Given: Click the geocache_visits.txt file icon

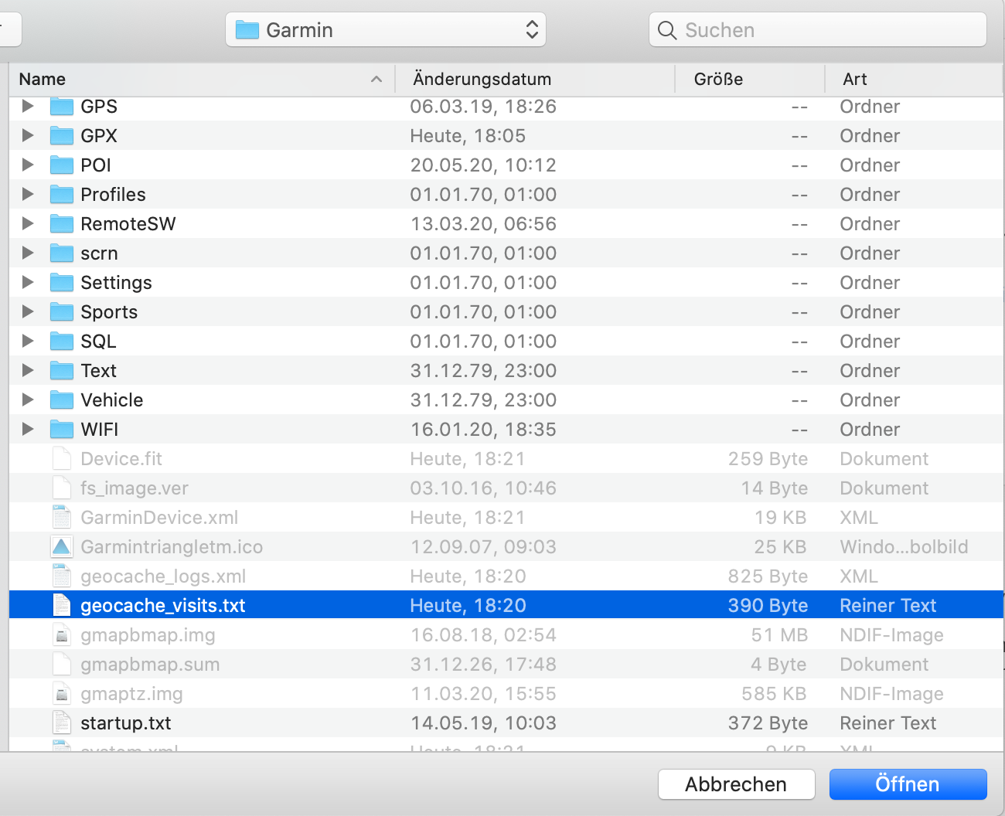Looking at the screenshot, I should [62, 605].
